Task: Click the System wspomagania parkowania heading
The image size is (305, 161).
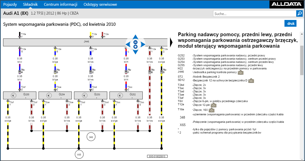Action: [59, 24]
